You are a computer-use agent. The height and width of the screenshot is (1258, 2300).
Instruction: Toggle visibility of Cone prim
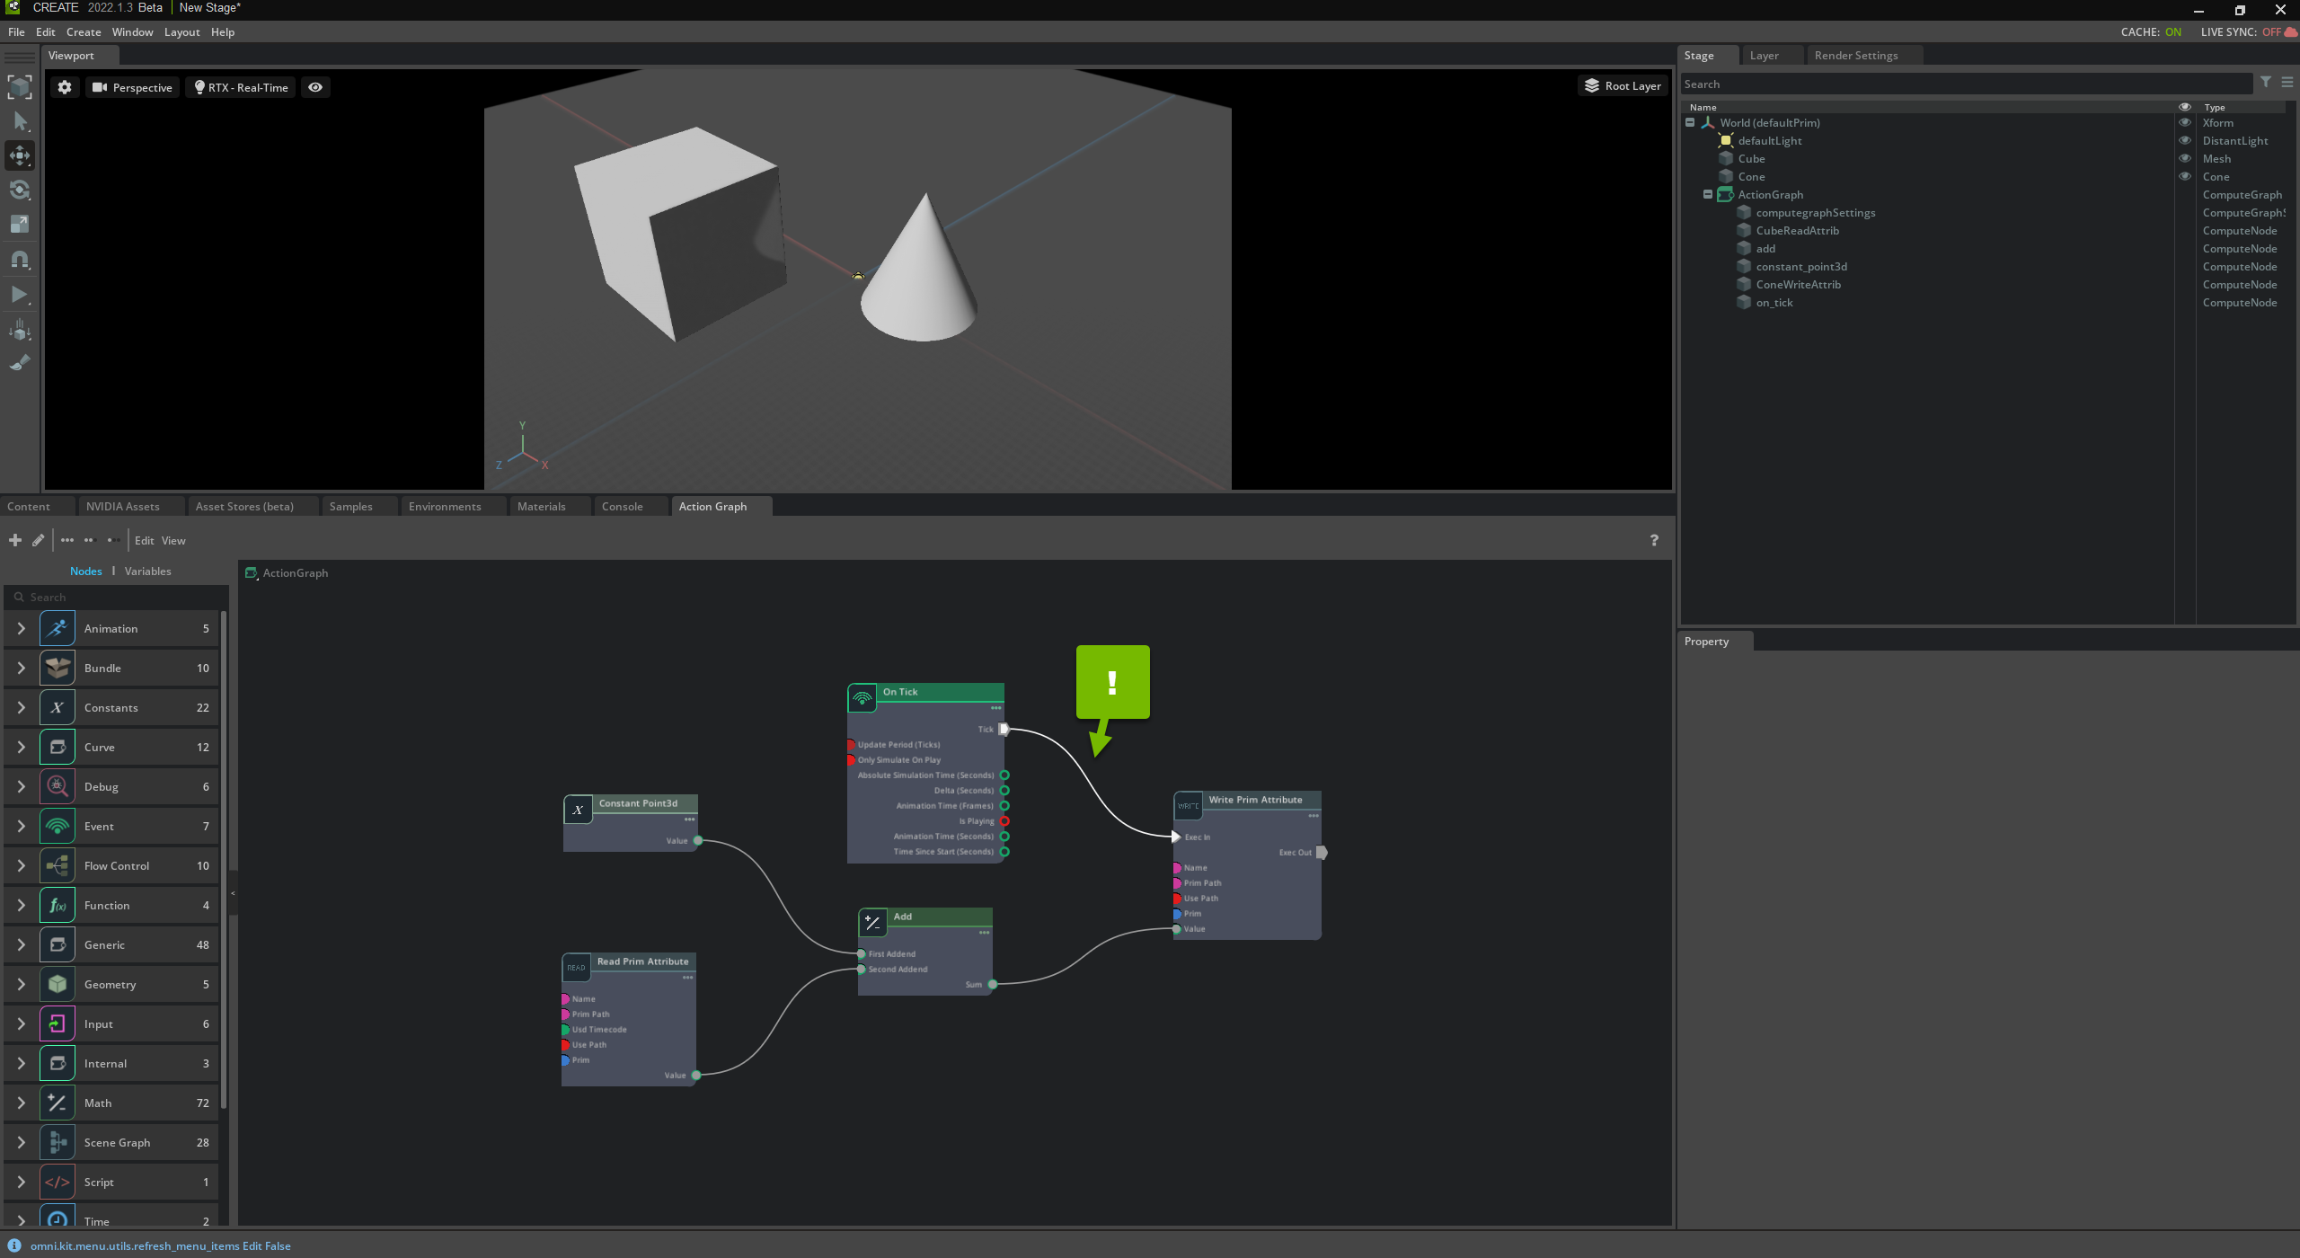click(x=2185, y=176)
